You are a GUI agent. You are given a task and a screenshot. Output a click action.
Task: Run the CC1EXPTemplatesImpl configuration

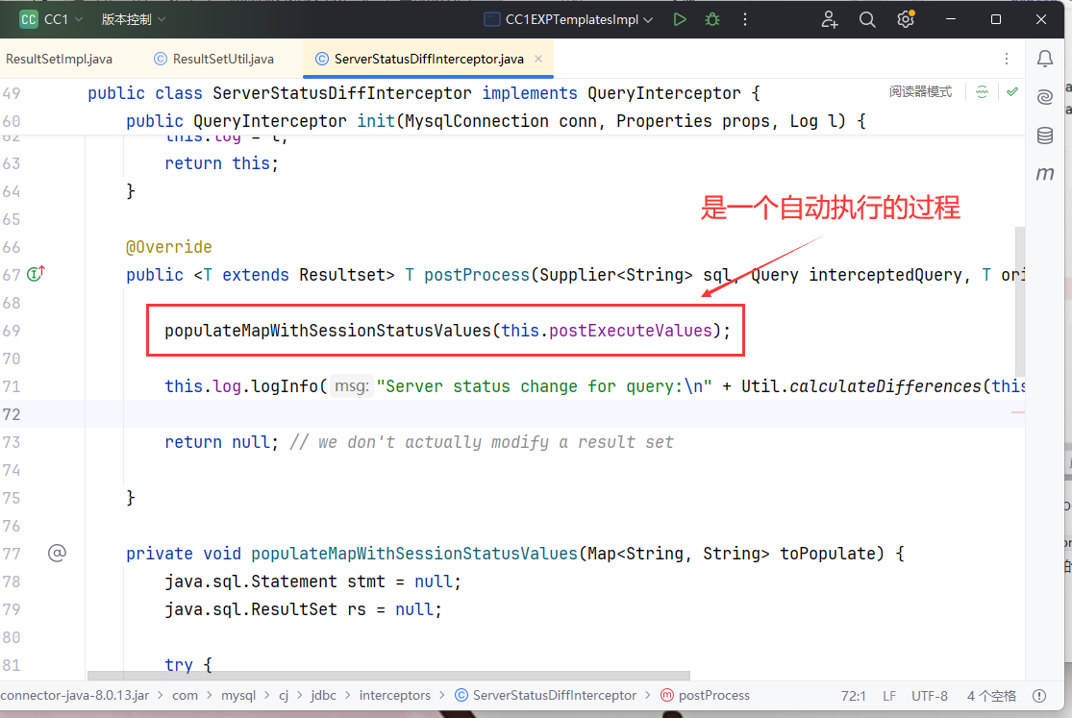click(680, 19)
